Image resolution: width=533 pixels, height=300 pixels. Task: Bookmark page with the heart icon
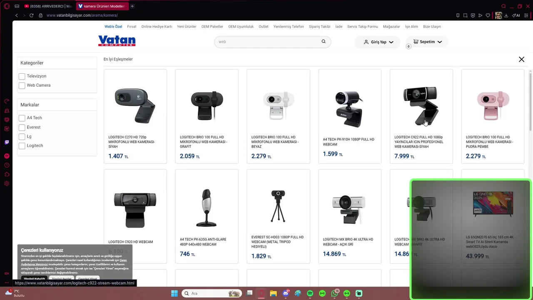488,15
